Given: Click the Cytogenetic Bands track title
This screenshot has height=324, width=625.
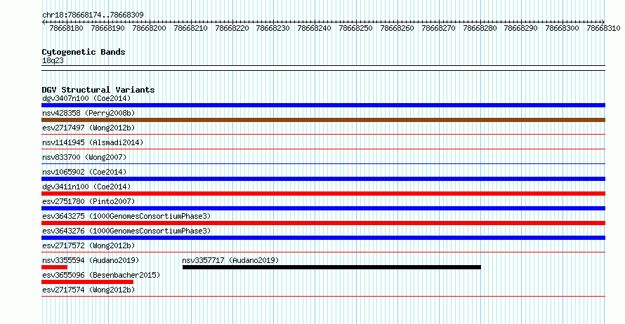Looking at the screenshot, I should (x=84, y=52).
